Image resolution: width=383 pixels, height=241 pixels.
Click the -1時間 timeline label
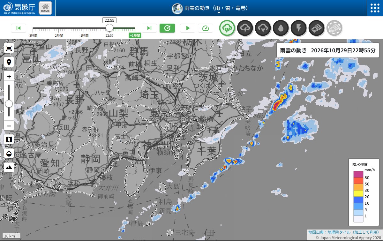(x=84, y=35)
